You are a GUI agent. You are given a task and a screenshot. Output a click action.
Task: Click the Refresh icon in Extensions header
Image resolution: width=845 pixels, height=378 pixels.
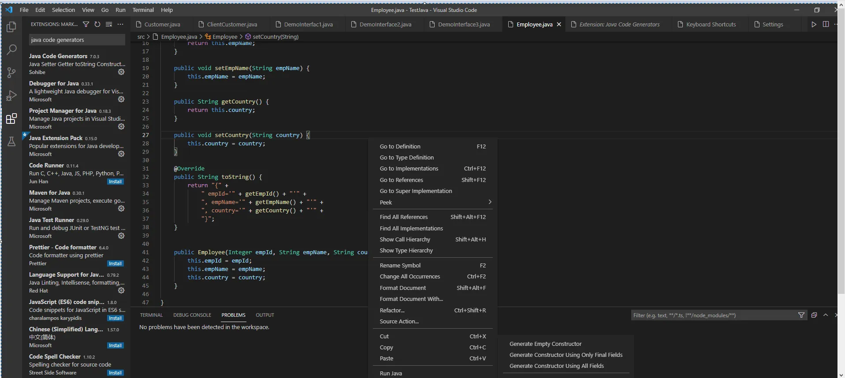pos(97,24)
